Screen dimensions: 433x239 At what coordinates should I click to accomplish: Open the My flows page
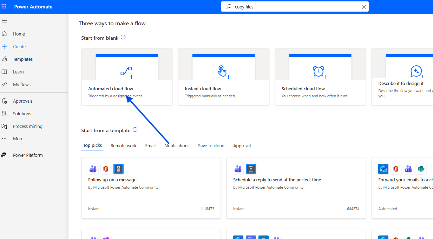pos(21,84)
